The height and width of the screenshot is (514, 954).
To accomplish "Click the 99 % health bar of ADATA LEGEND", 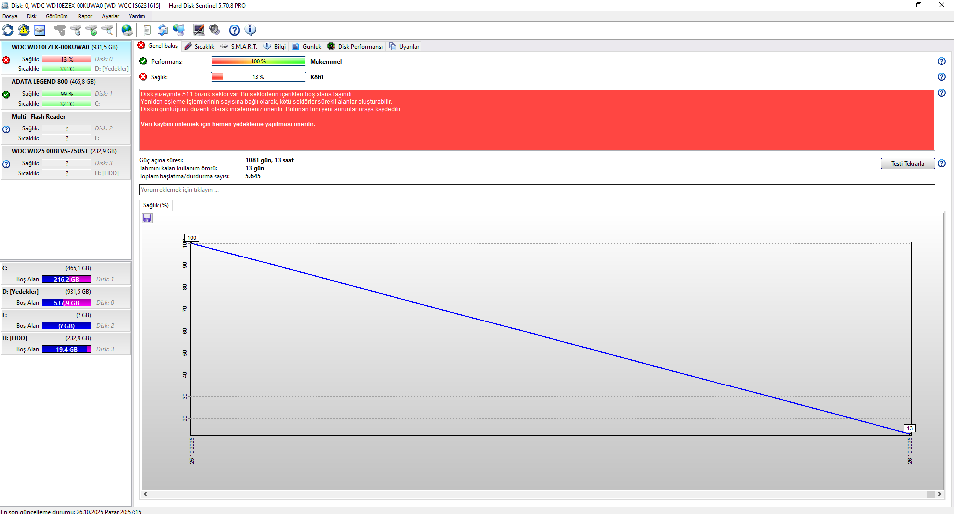I will point(67,94).
